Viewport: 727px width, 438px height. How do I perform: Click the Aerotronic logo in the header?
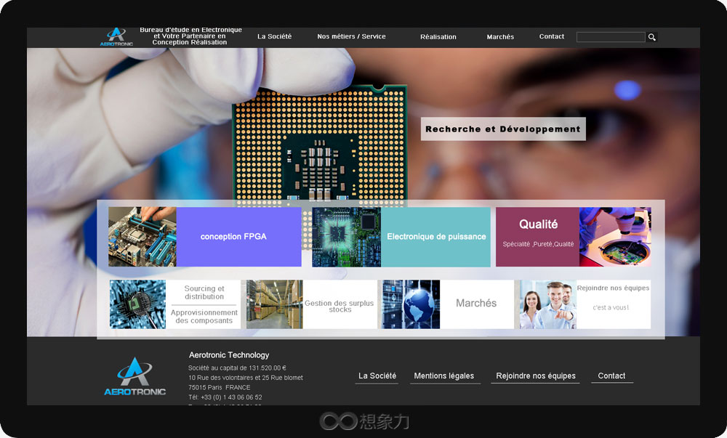pyautogui.click(x=116, y=37)
